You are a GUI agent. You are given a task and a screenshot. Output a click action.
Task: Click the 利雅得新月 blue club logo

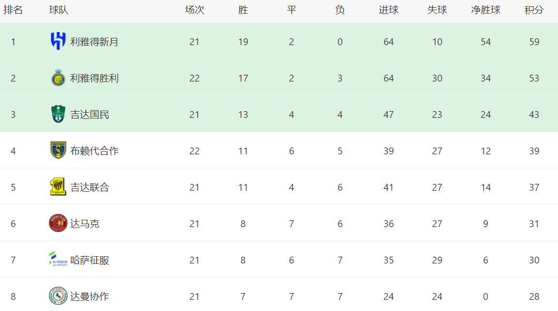click(x=58, y=41)
